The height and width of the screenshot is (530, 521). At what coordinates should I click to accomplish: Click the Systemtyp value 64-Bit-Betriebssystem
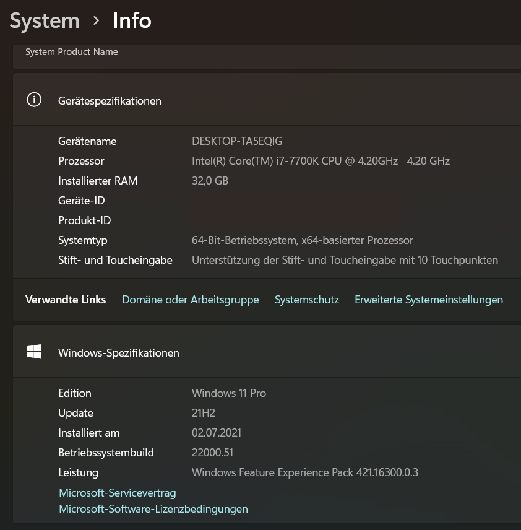tap(303, 240)
